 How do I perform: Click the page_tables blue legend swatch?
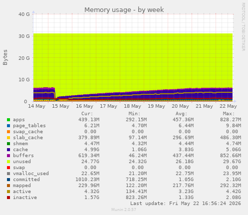pos(8,126)
